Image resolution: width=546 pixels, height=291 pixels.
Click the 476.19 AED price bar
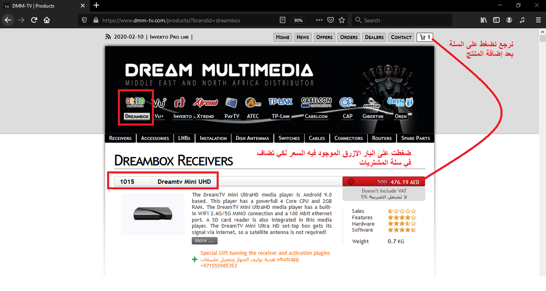click(384, 182)
